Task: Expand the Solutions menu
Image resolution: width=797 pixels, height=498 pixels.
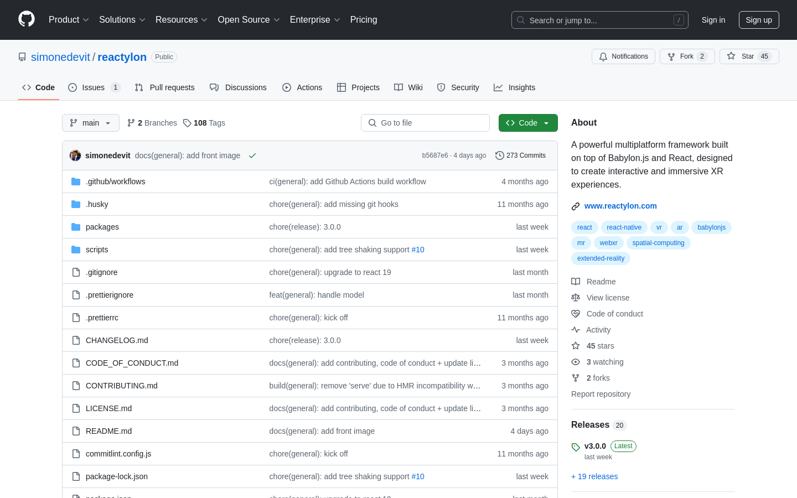Action: click(122, 19)
